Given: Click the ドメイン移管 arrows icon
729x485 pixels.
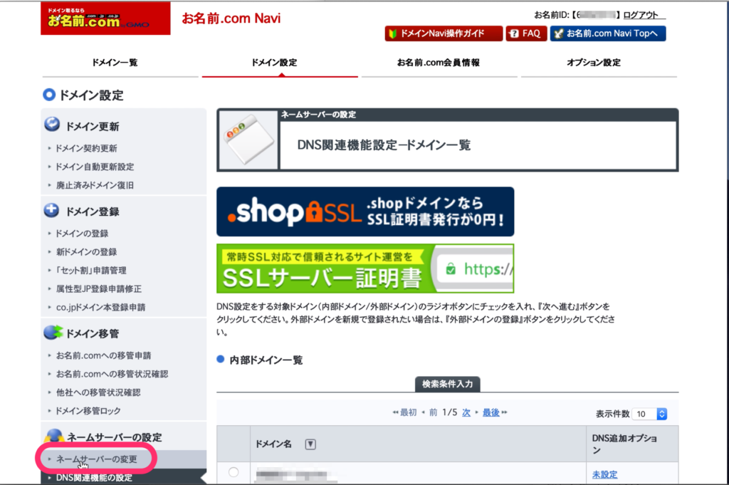Looking at the screenshot, I should [x=53, y=333].
